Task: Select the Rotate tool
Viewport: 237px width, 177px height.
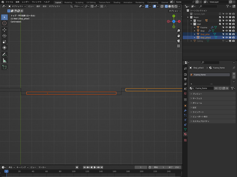Action: point(4,36)
